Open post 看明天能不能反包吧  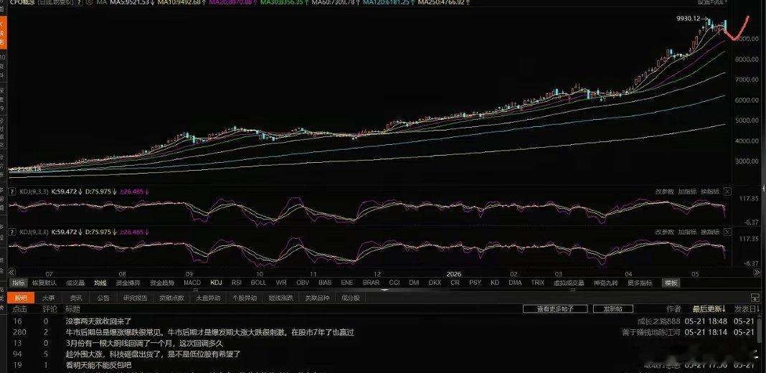(x=99, y=365)
